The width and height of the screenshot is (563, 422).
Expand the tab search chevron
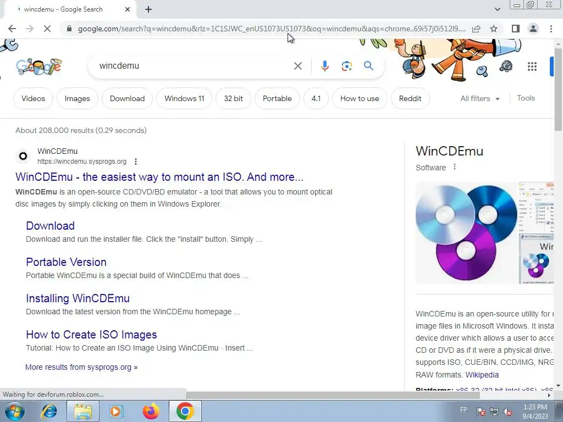coord(497,9)
